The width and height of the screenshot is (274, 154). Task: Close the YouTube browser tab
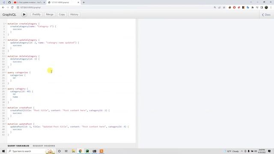(44, 3)
